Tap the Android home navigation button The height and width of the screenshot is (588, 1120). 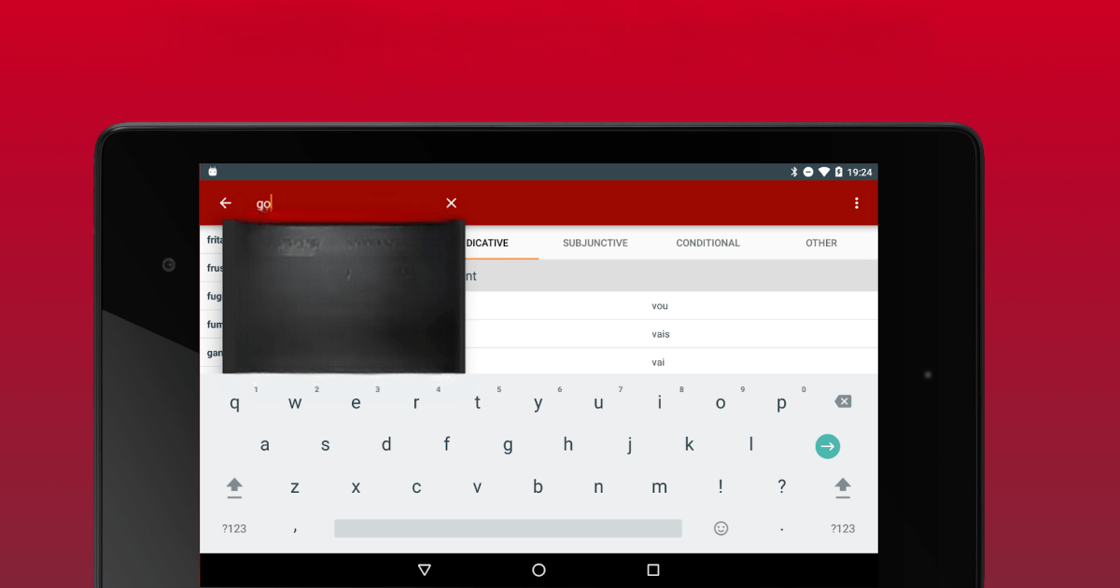click(x=539, y=569)
